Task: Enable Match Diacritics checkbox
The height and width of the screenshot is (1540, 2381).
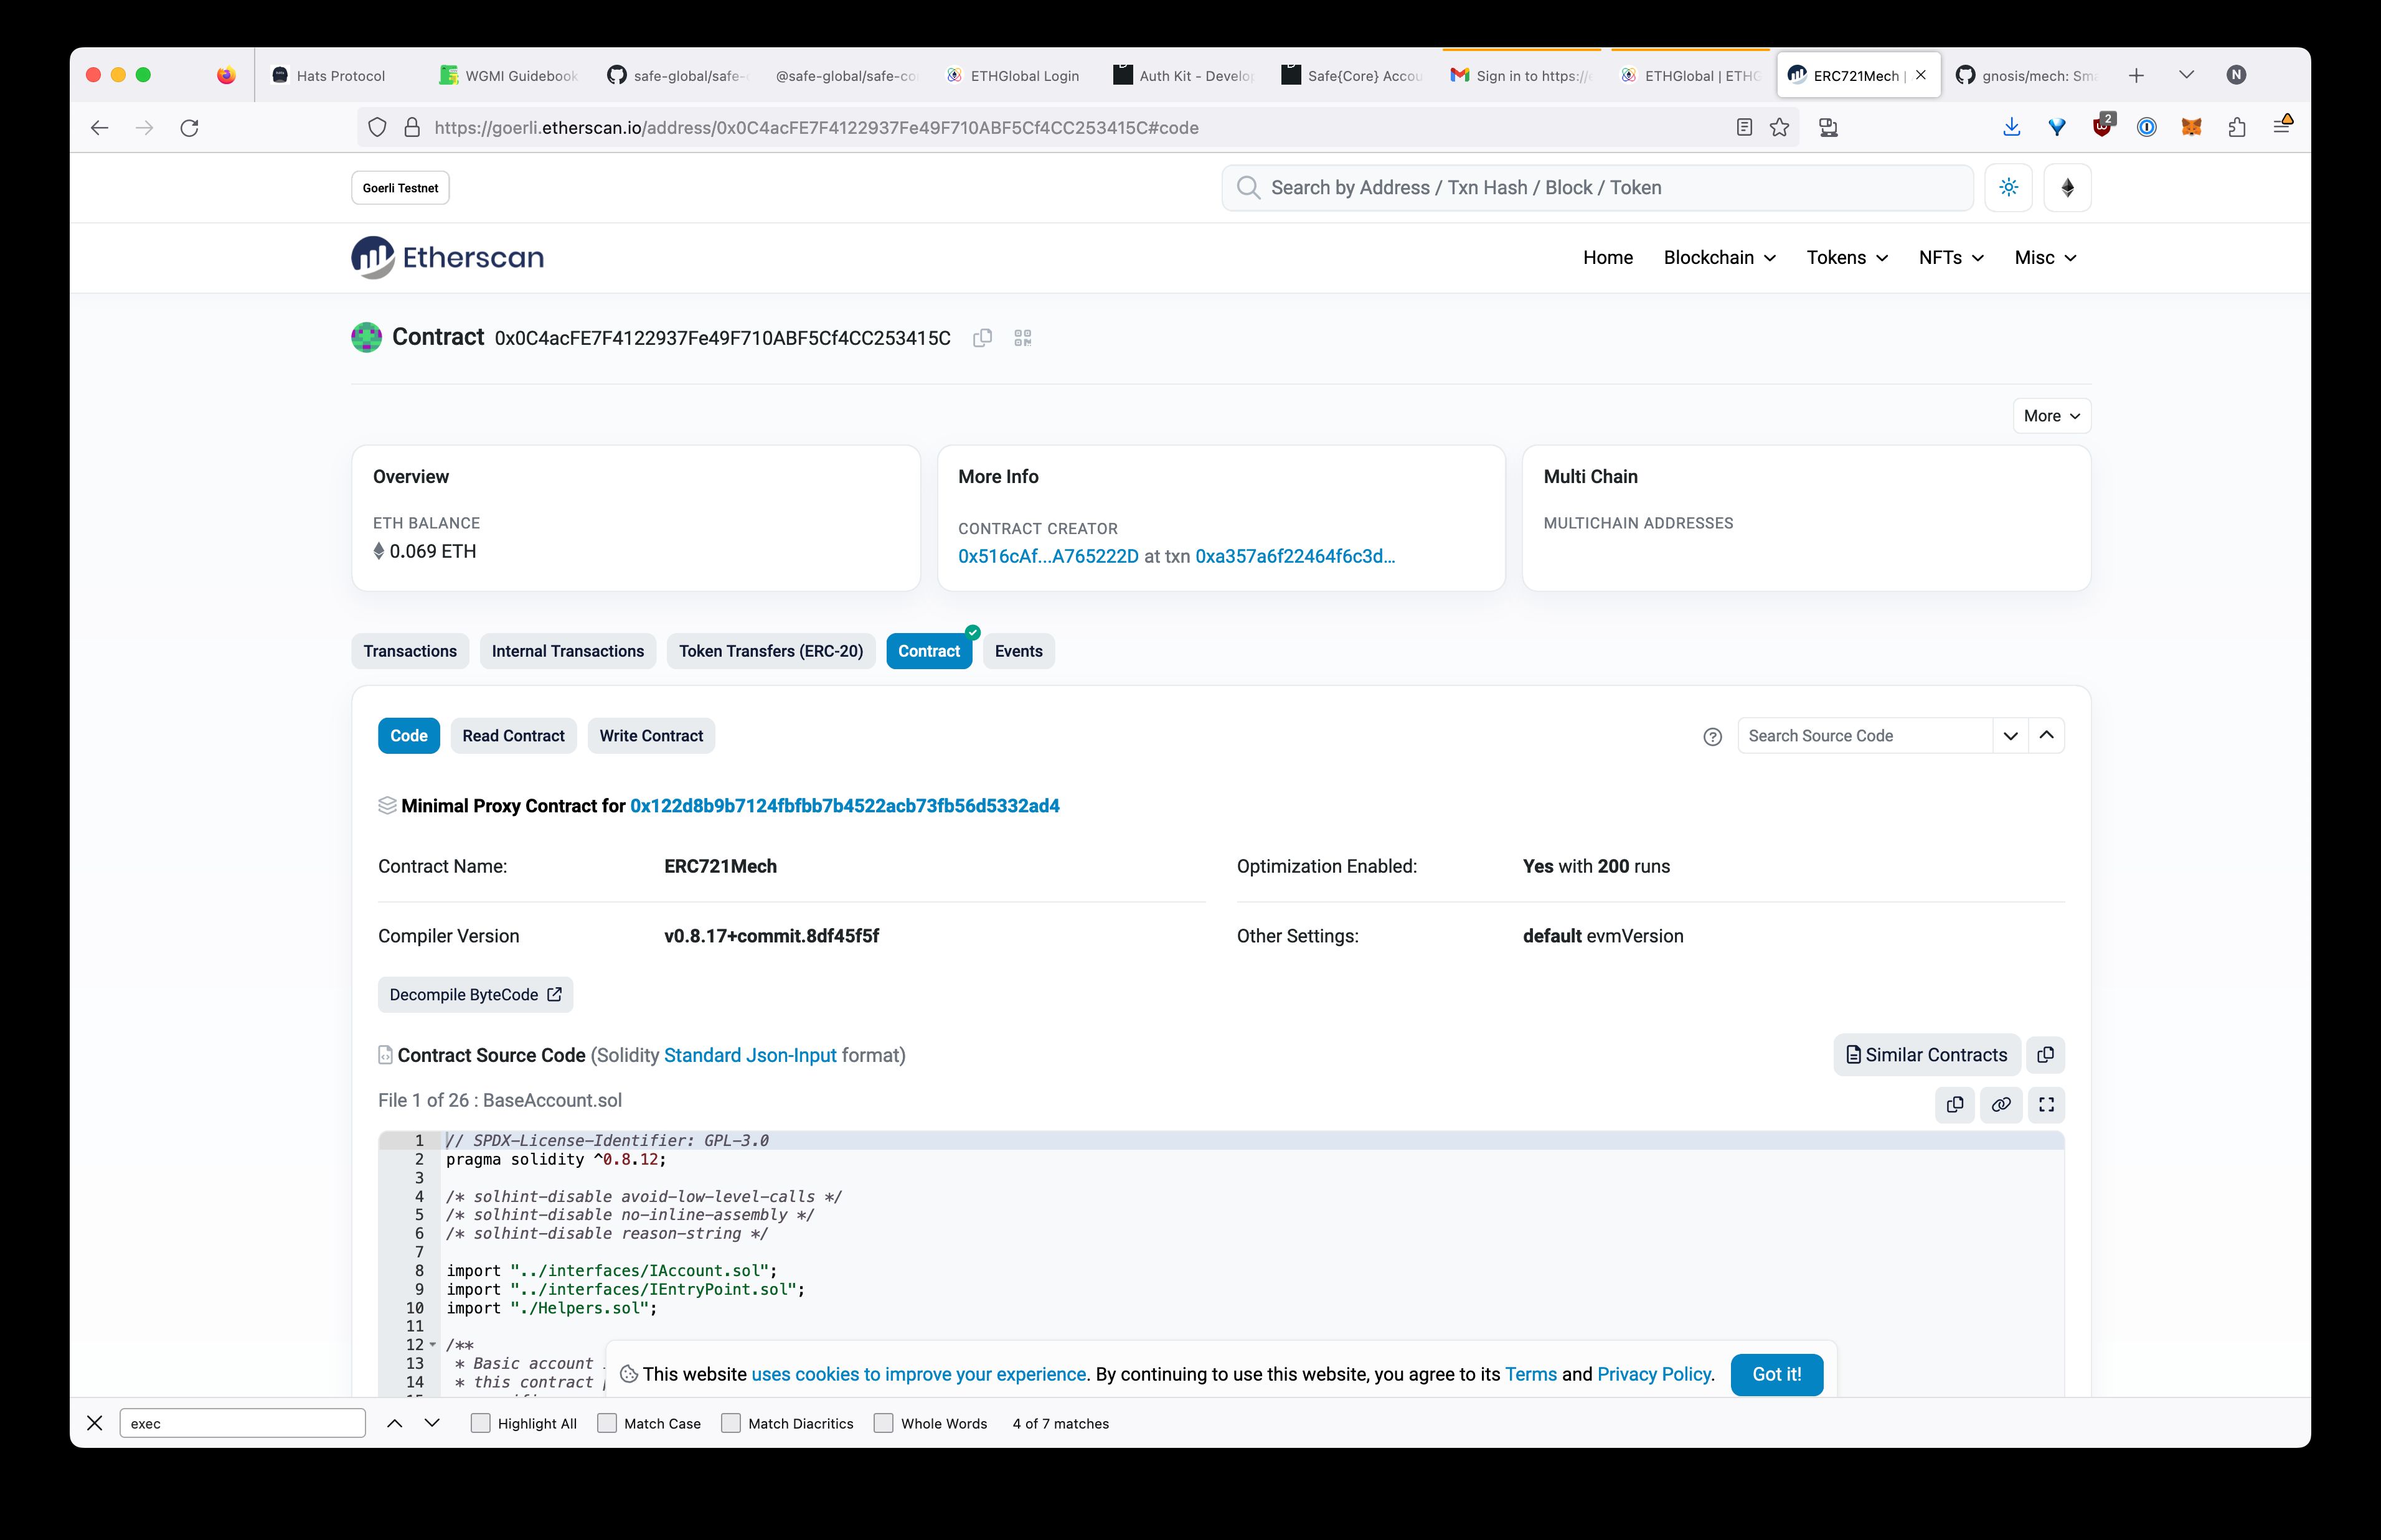Action: pos(731,1423)
